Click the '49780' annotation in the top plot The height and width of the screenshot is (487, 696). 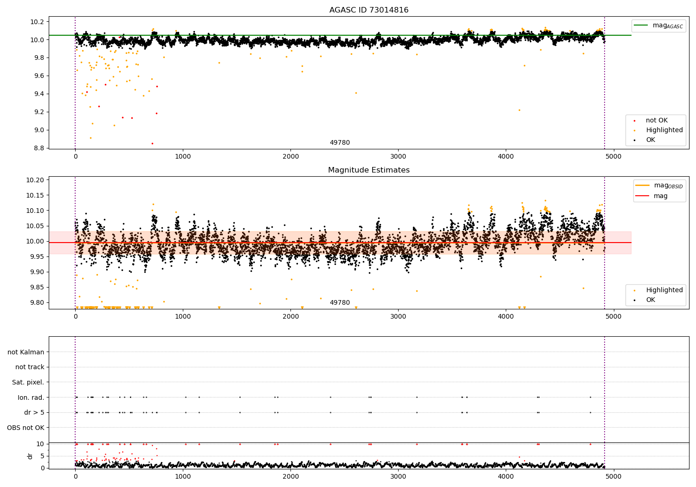(x=340, y=143)
